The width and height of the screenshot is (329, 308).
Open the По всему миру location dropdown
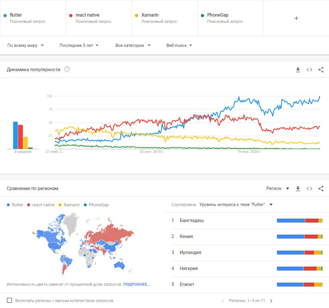25,45
